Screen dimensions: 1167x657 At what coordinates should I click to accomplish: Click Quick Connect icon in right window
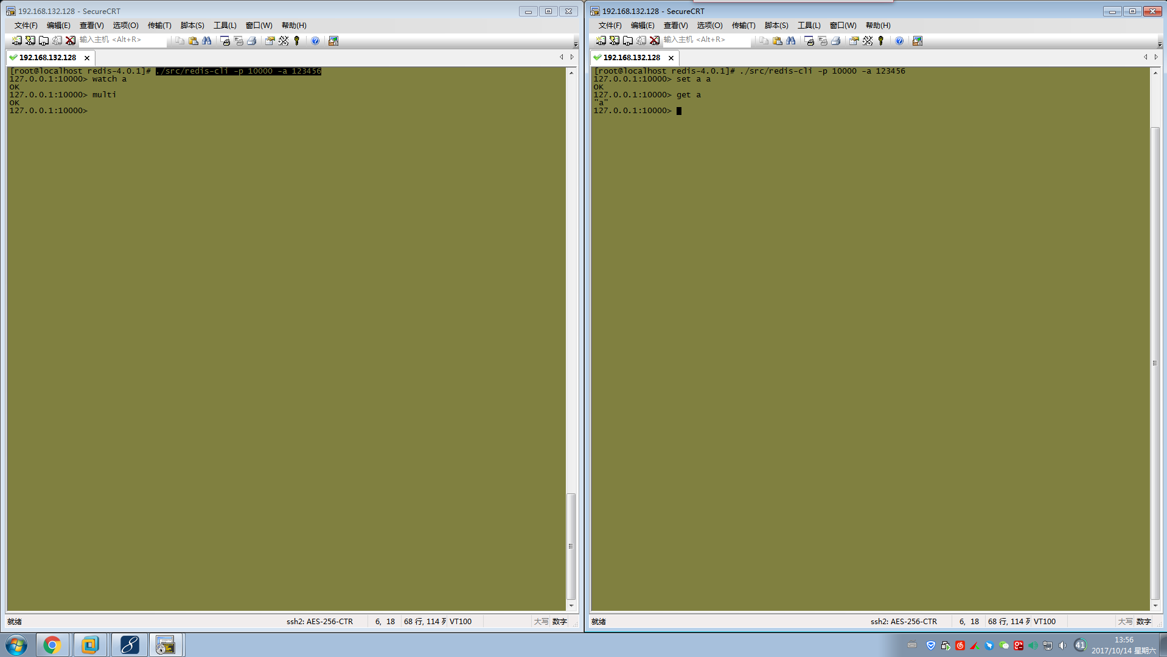point(615,41)
